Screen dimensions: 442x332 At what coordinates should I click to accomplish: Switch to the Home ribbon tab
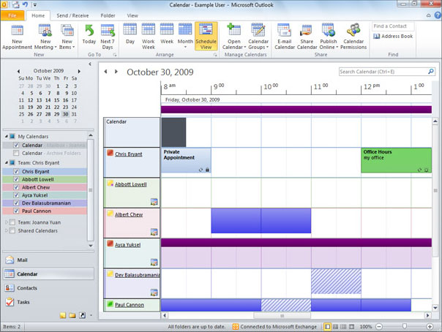(38, 15)
